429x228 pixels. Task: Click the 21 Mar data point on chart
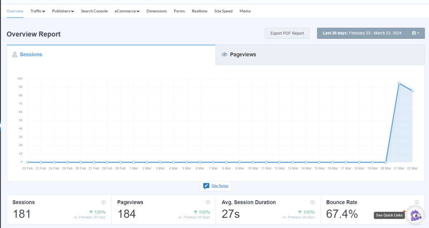[x=399, y=83]
